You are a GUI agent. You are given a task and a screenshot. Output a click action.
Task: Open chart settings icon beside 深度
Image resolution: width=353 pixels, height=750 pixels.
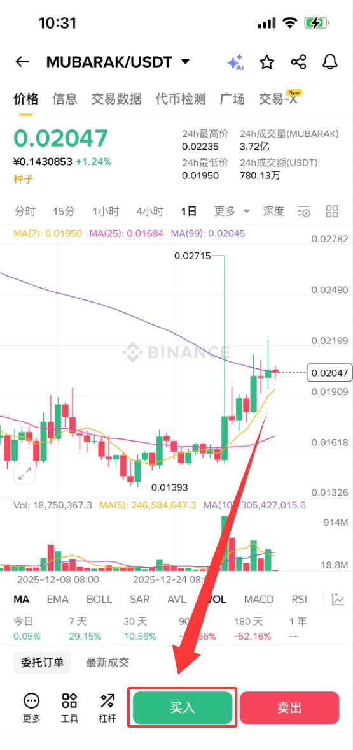click(x=304, y=212)
